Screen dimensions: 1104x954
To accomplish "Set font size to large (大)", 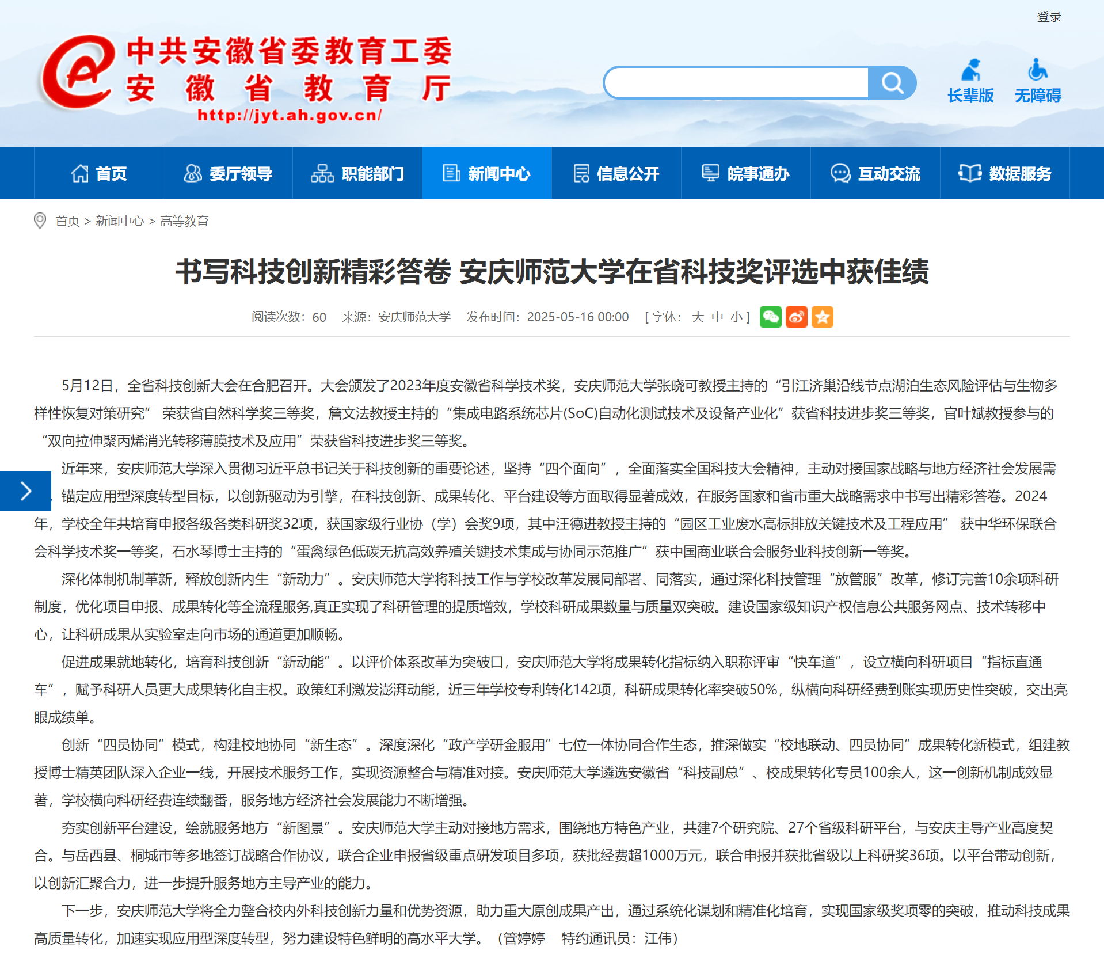I will [x=698, y=317].
